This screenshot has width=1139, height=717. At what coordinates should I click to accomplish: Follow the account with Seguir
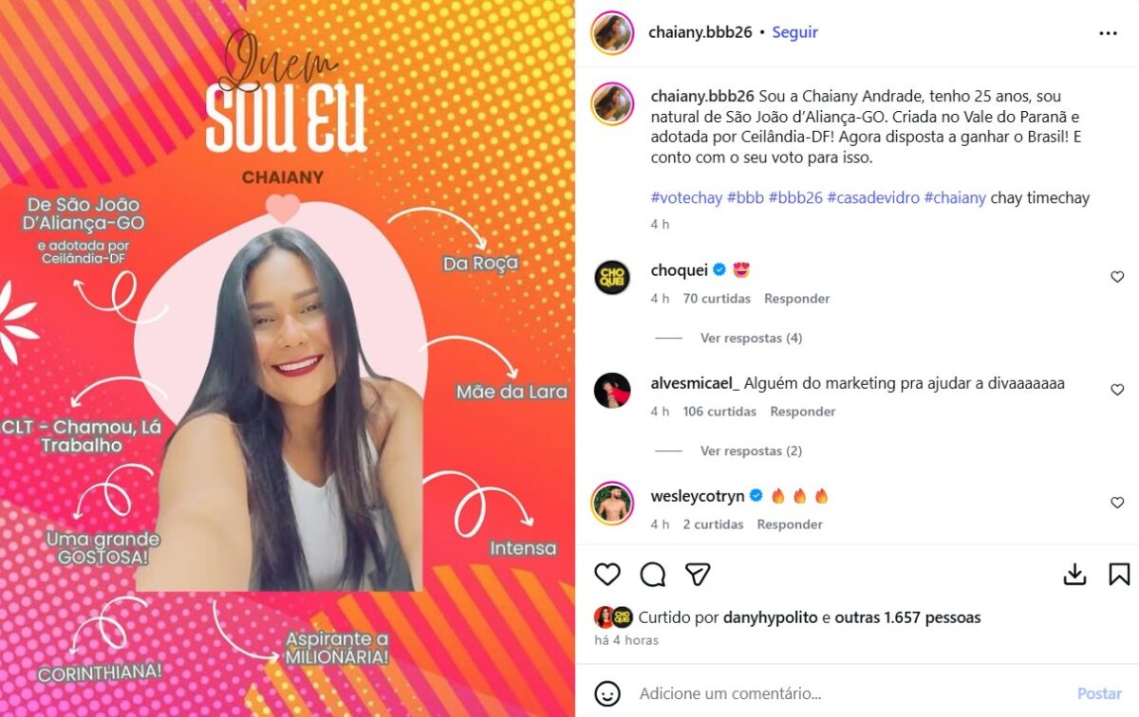tap(794, 32)
